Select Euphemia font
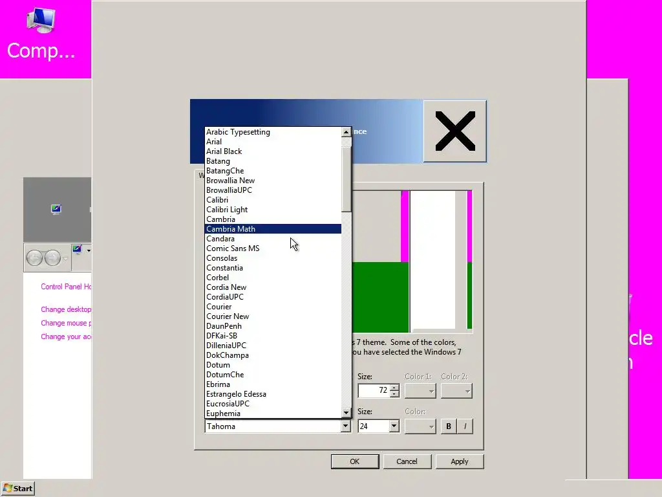 click(273, 414)
